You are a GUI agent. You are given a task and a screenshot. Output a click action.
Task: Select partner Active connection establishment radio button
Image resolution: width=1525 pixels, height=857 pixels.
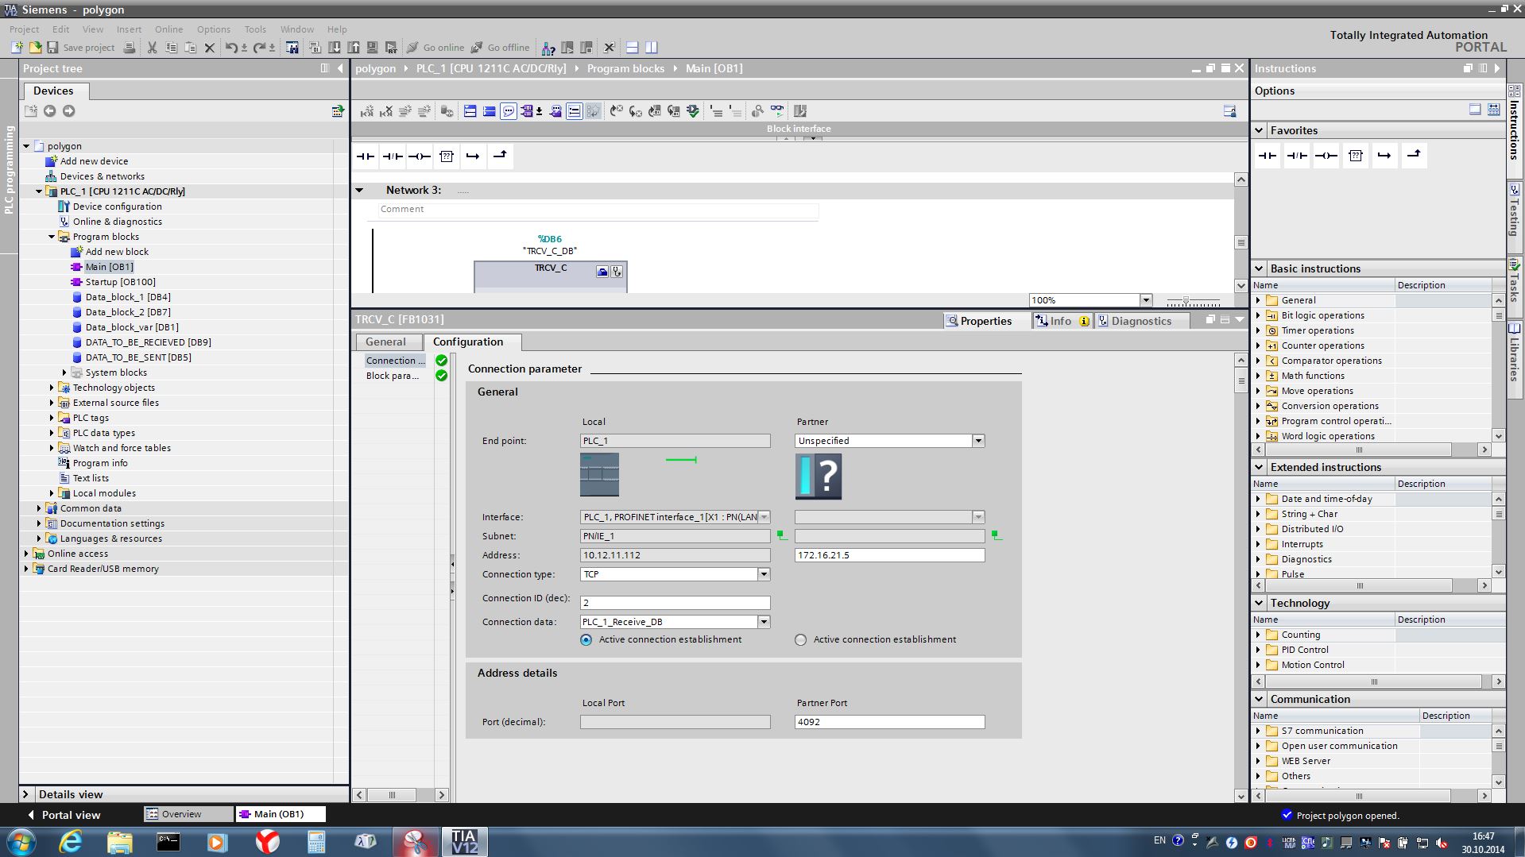[800, 640]
